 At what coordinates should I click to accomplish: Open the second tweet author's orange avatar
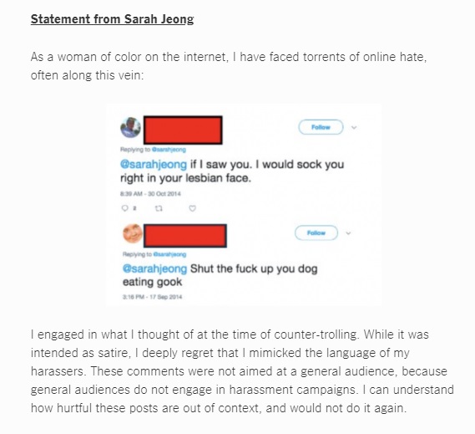tap(133, 233)
